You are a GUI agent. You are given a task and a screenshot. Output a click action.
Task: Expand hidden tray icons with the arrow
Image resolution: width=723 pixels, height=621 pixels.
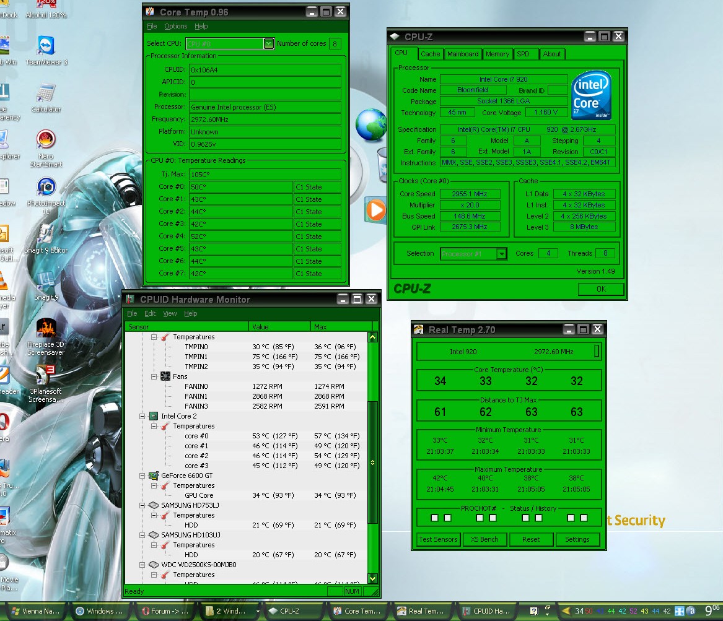(x=565, y=611)
